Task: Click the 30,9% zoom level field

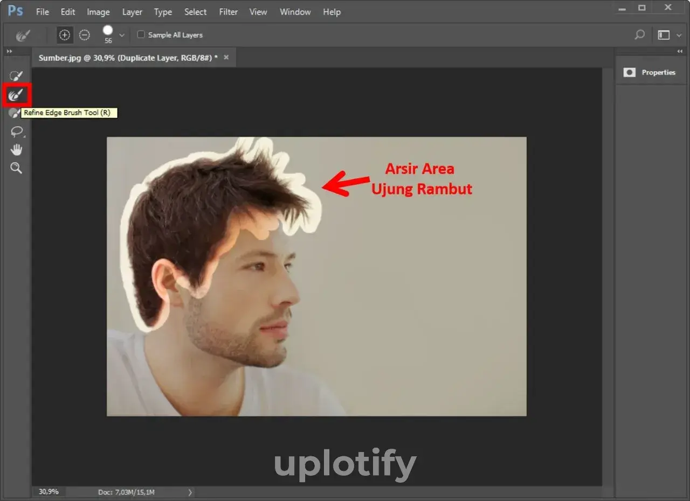Action: click(49, 491)
